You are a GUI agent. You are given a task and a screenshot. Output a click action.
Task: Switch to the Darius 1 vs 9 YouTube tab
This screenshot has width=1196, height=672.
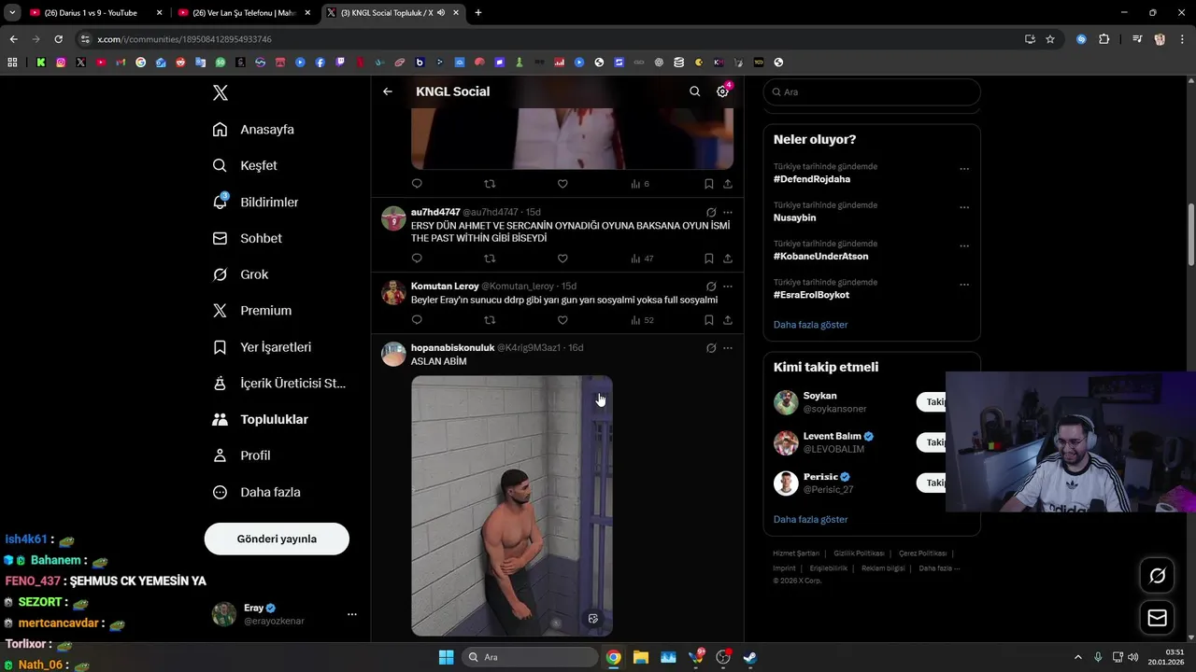(97, 13)
